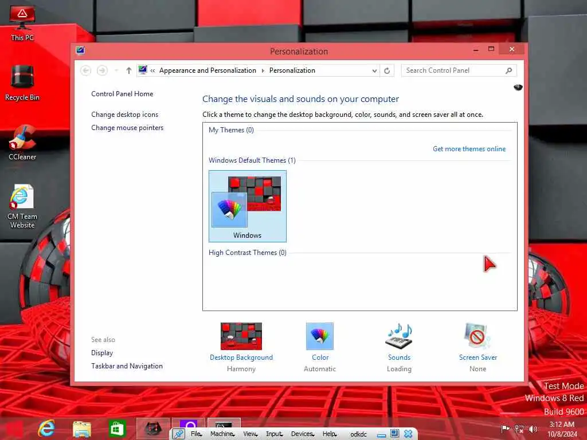Click 'High Contrast Themes (0)' heading

(x=248, y=253)
